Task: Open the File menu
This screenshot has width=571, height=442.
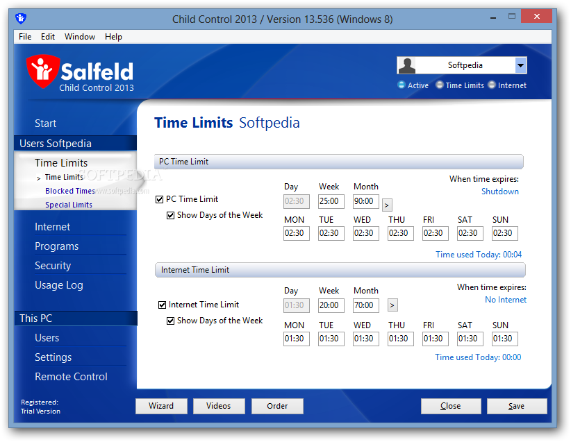Action: (25, 37)
